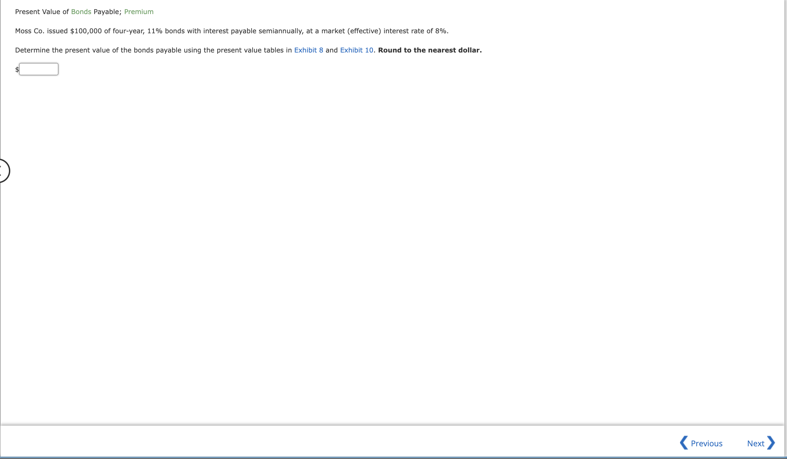Screen dimensions: 787x459
Task: Go to the Next question
Action: pos(755,444)
